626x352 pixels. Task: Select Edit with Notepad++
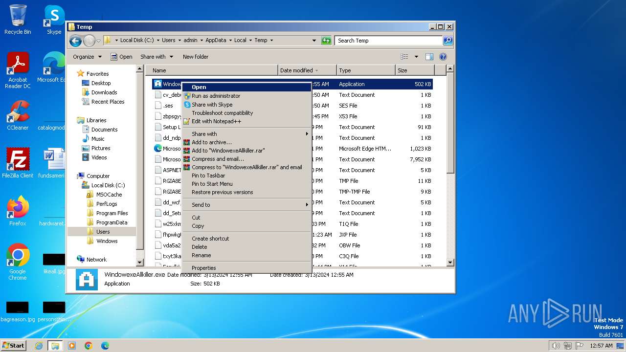coord(246,121)
